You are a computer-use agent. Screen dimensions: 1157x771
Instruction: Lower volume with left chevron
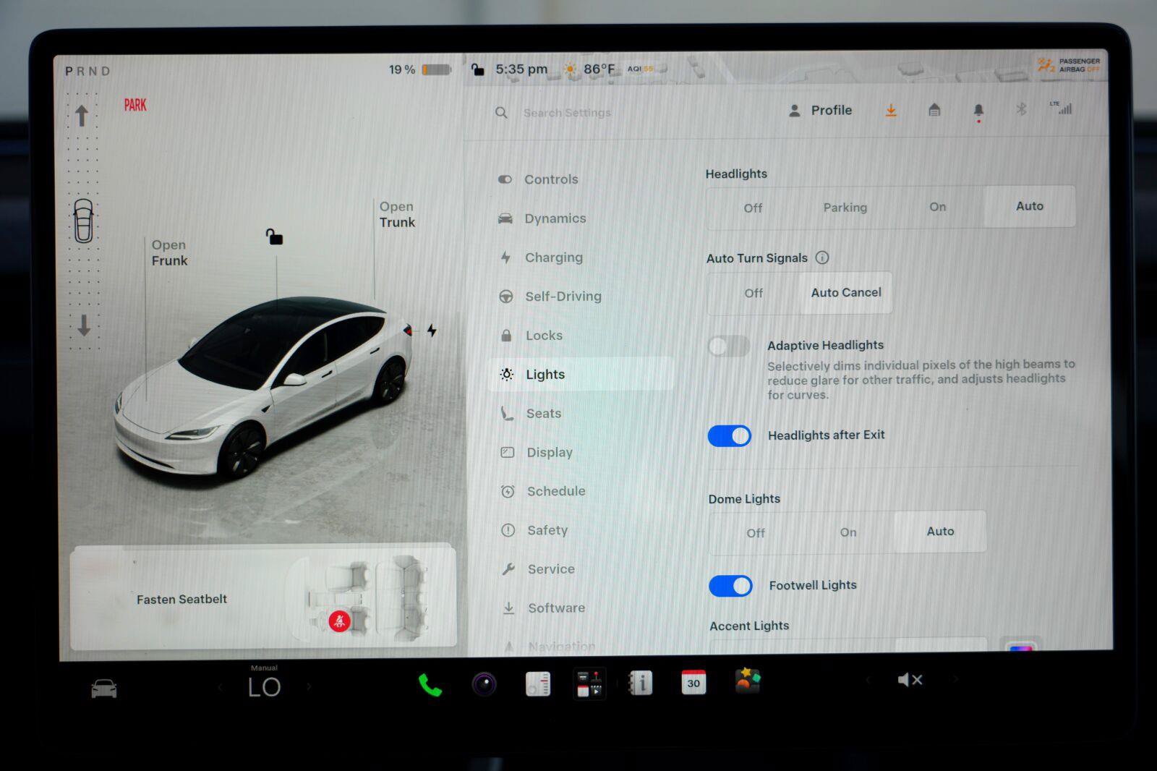(868, 680)
